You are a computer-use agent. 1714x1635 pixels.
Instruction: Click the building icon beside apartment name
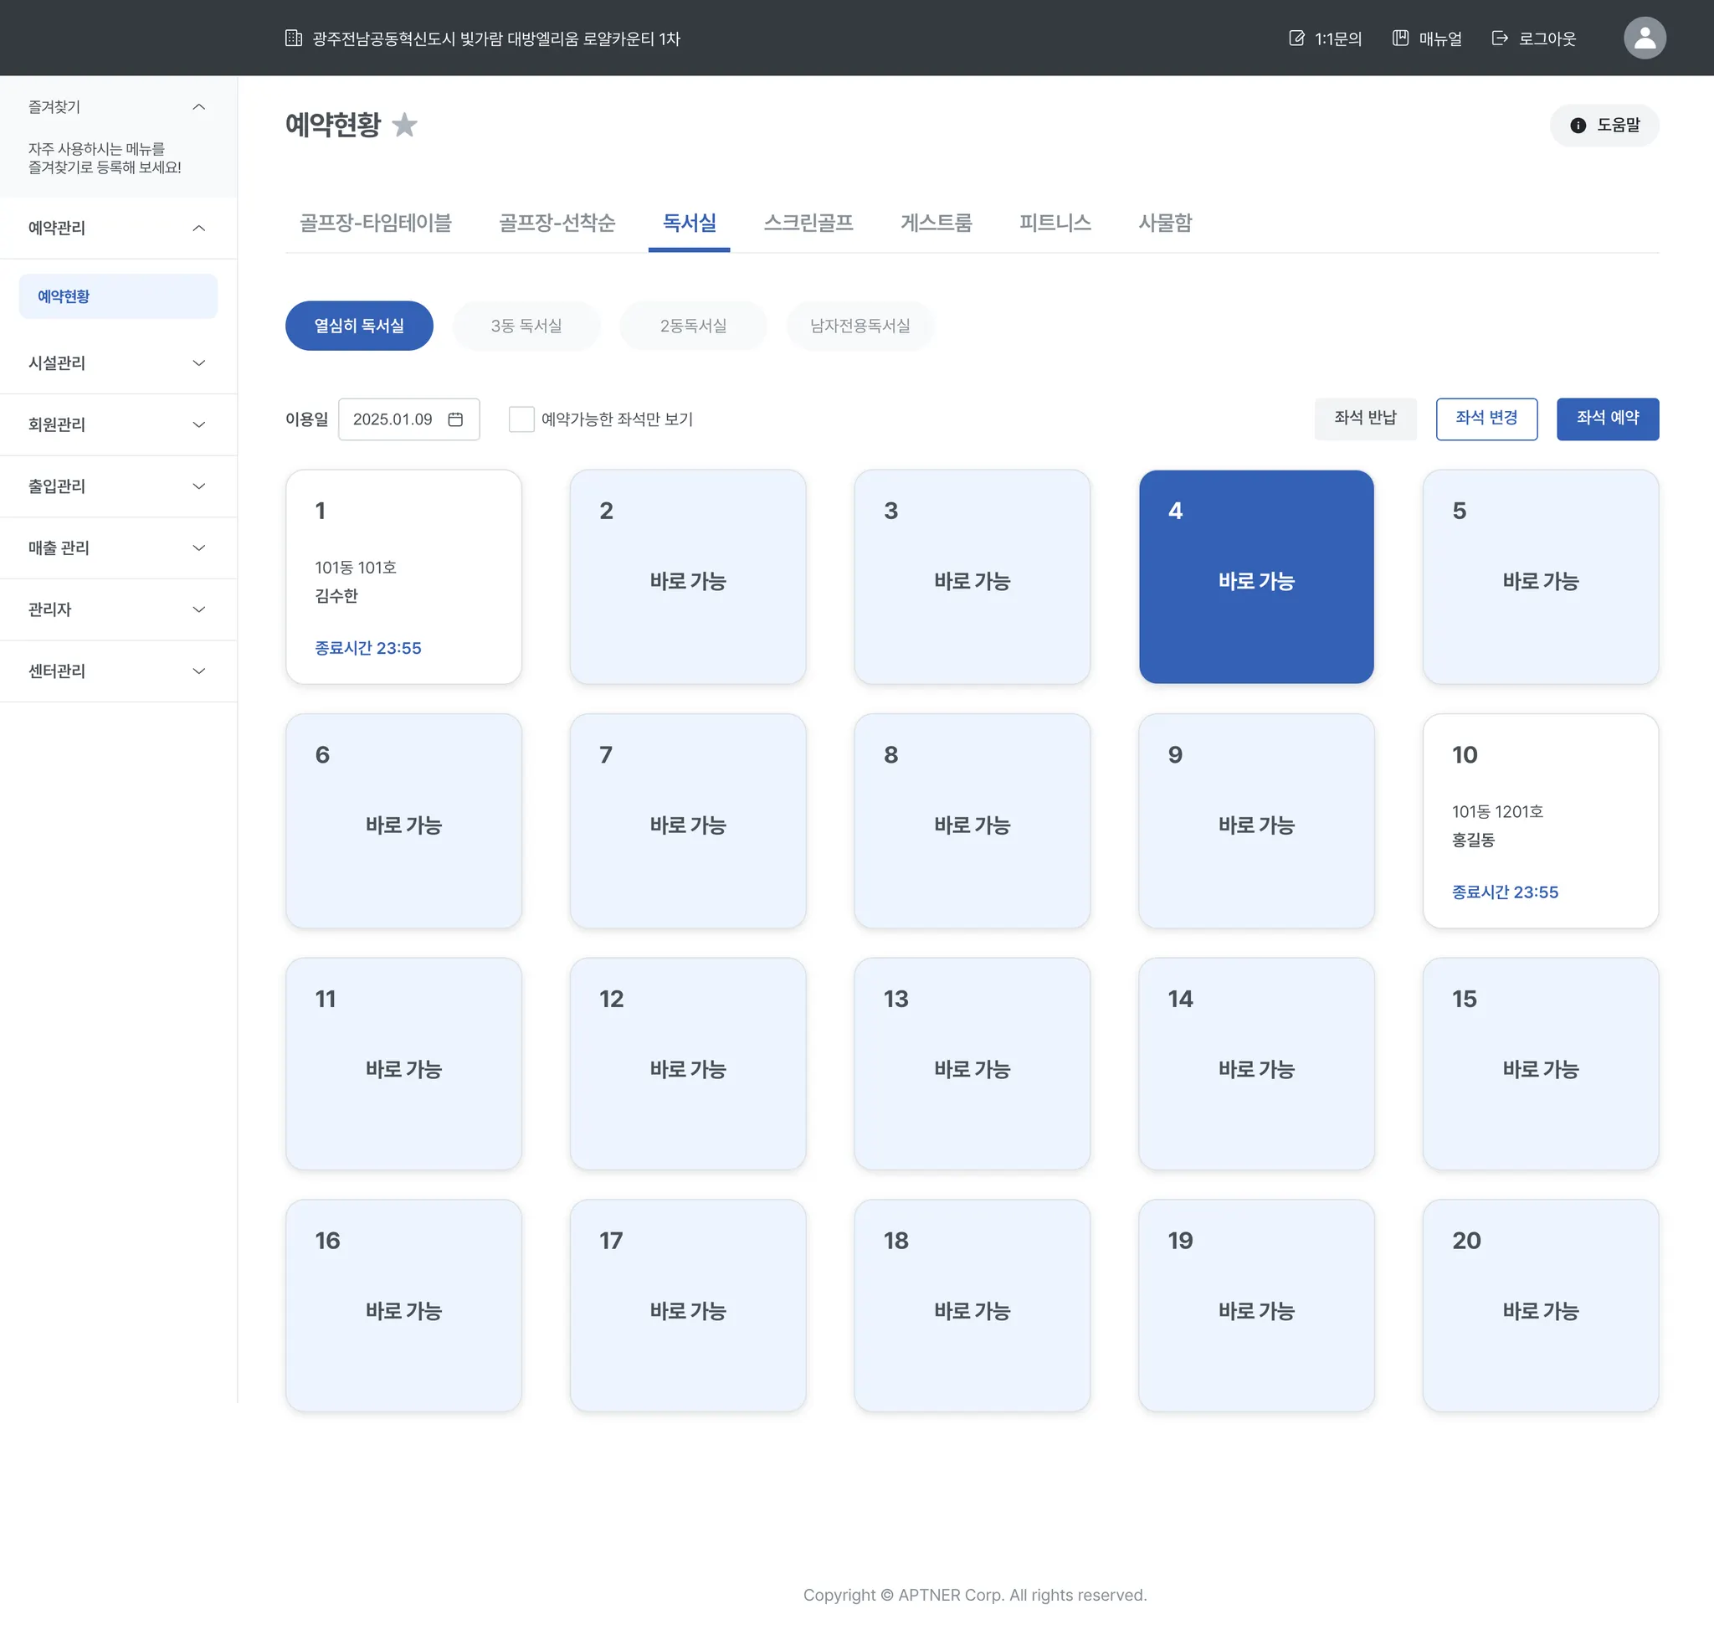pos(294,39)
